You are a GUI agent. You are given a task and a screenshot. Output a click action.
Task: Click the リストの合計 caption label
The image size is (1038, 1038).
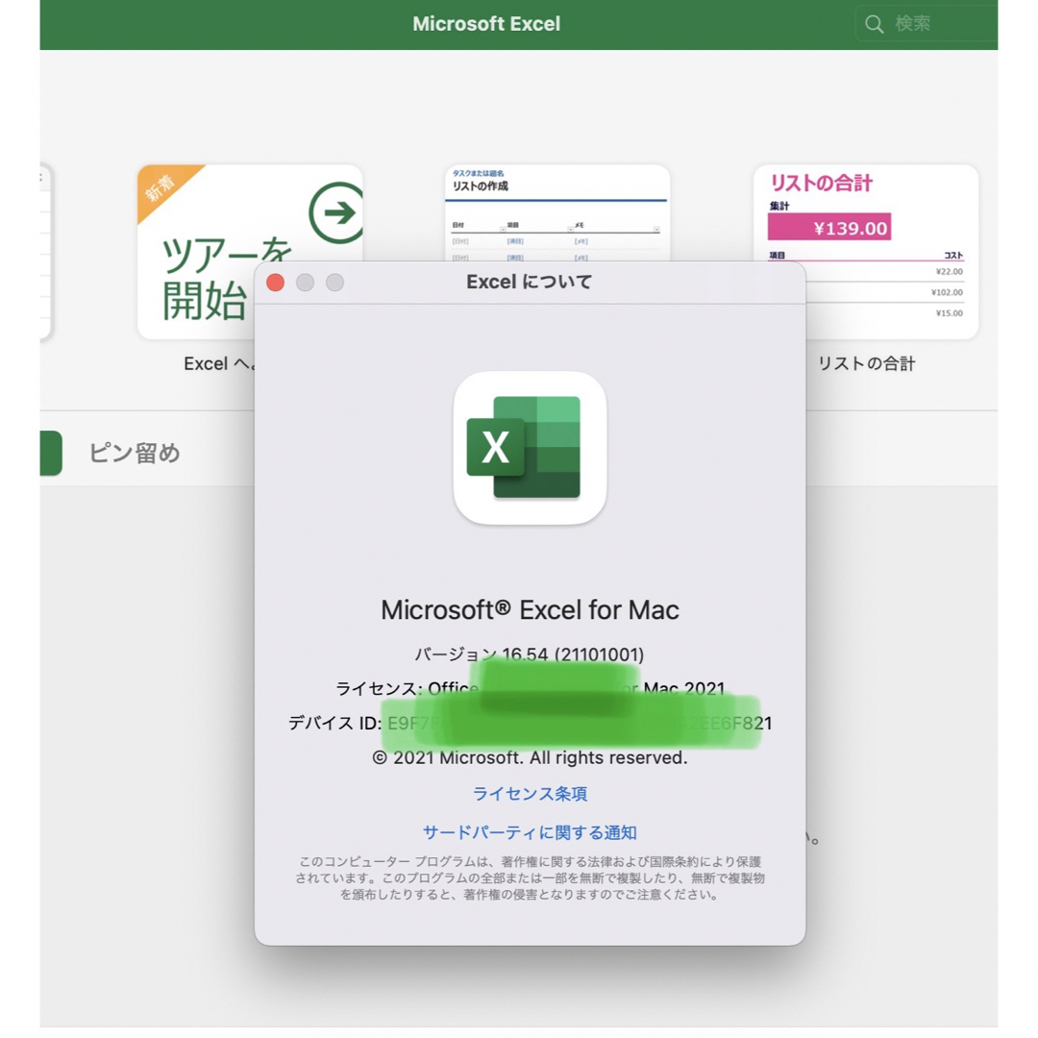(x=866, y=363)
